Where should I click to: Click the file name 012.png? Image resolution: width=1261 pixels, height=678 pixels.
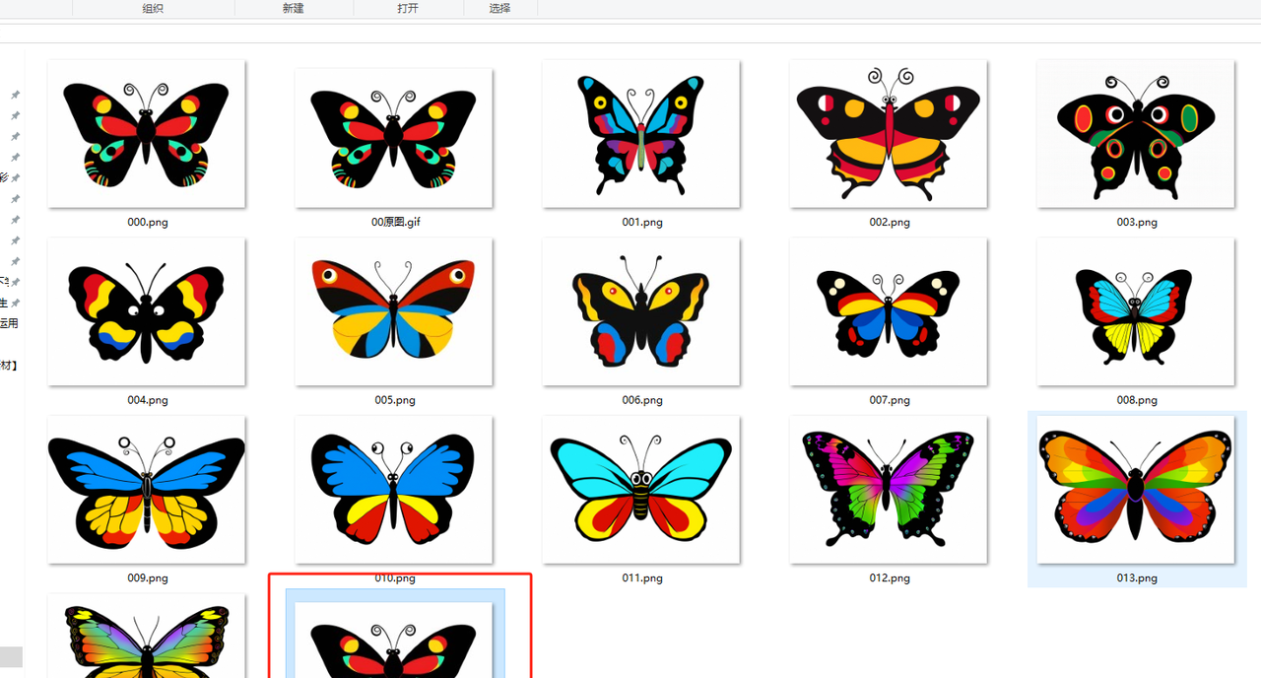pyautogui.click(x=890, y=577)
